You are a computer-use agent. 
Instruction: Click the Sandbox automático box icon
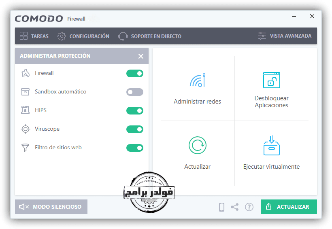(x=25, y=92)
